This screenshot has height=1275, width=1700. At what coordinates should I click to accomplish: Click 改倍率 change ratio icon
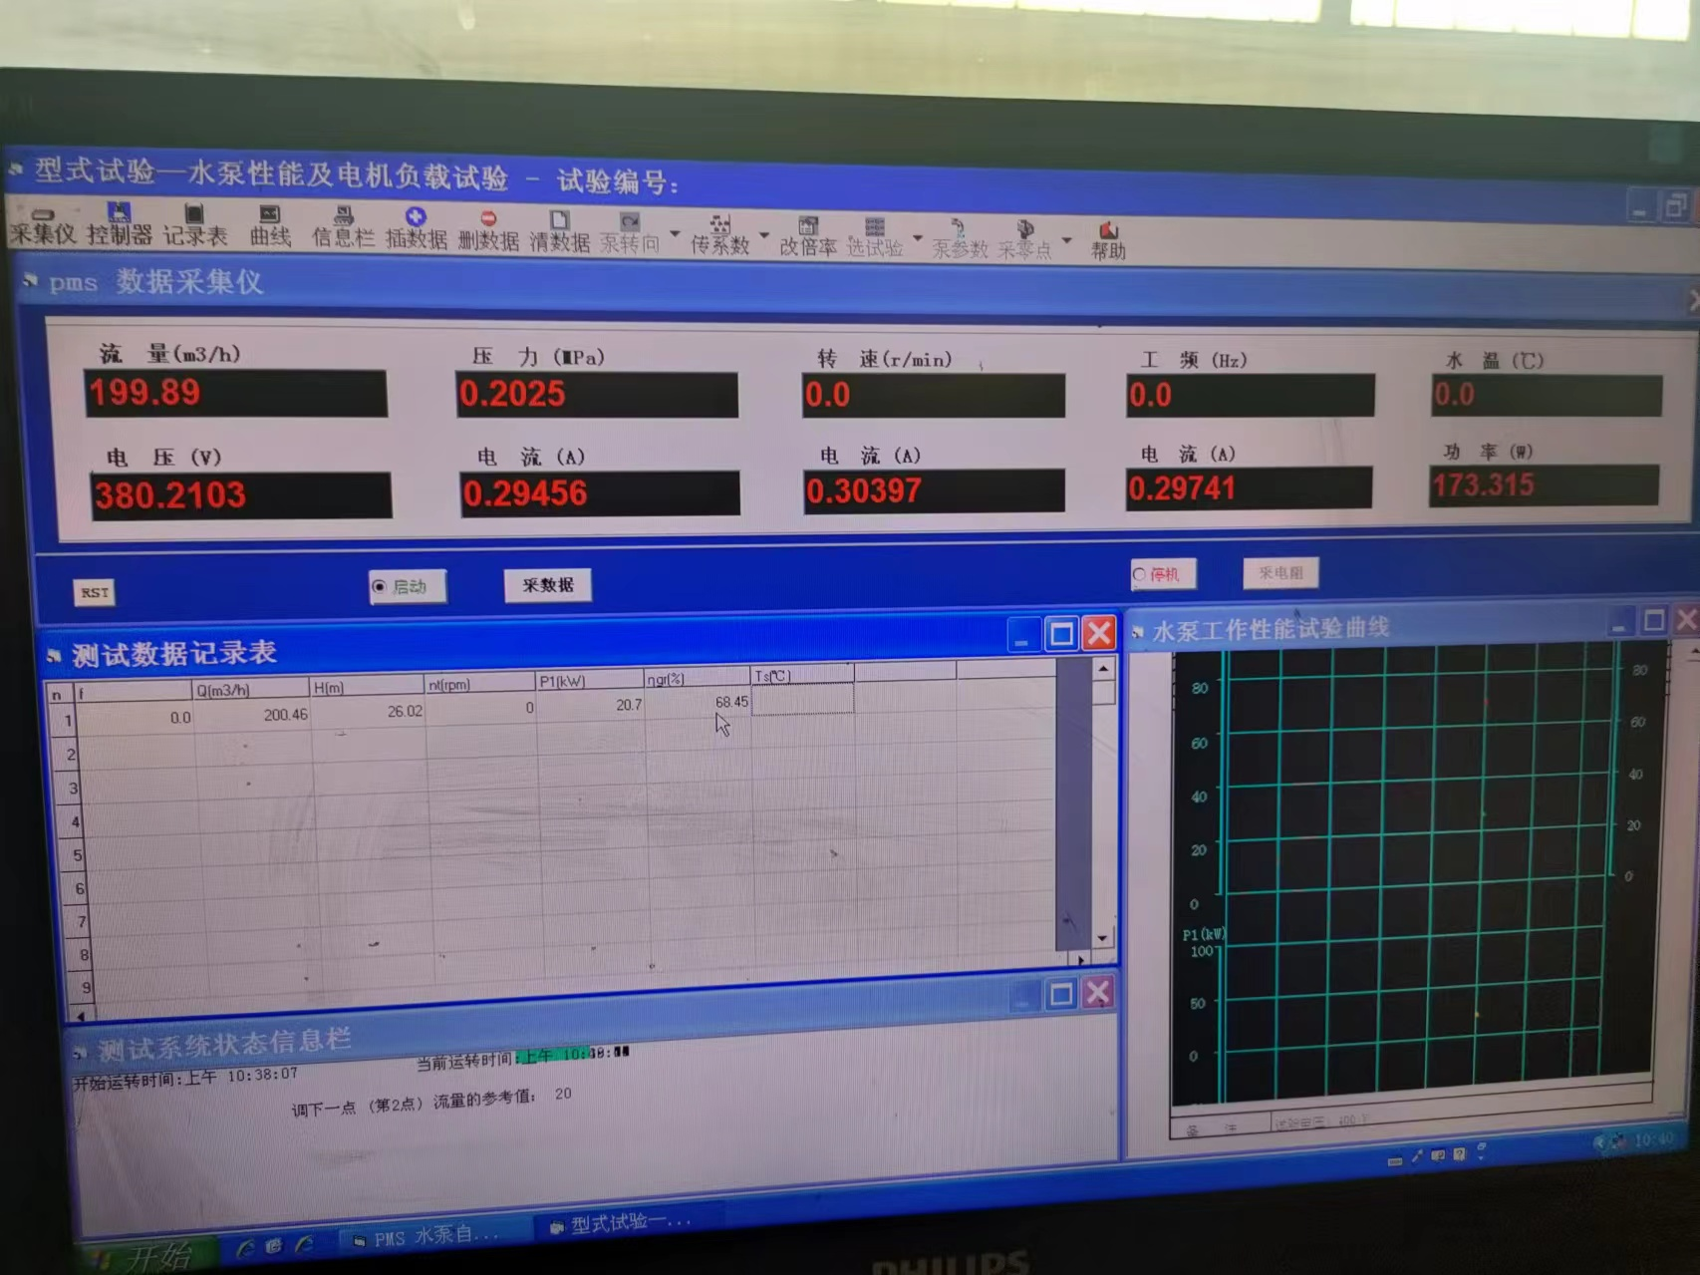click(x=808, y=237)
